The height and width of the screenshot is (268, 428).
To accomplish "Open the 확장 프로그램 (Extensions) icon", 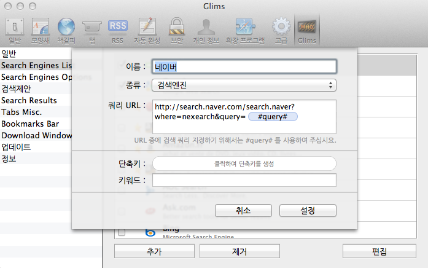I will pos(245,31).
